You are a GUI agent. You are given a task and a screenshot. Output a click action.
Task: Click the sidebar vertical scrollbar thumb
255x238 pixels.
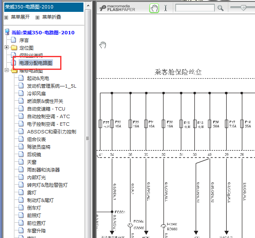(88, 124)
